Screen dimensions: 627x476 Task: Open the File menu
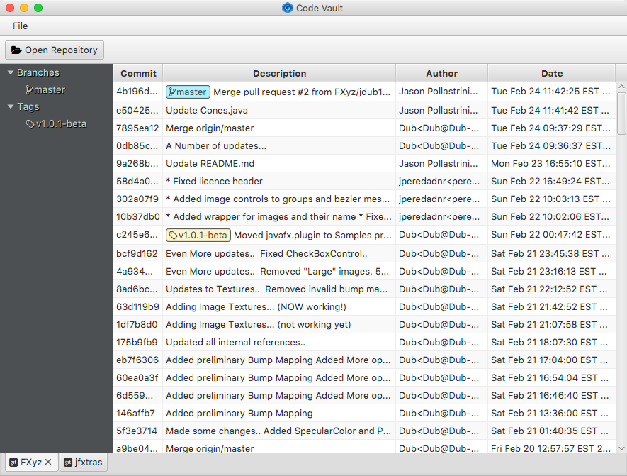click(x=20, y=26)
